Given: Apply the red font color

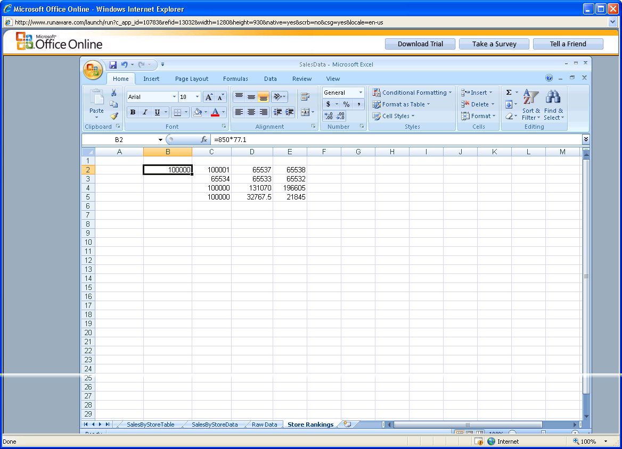Looking at the screenshot, I should click(x=215, y=112).
